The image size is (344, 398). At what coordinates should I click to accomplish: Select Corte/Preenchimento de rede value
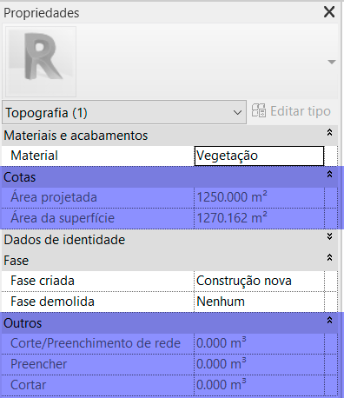(x=259, y=343)
